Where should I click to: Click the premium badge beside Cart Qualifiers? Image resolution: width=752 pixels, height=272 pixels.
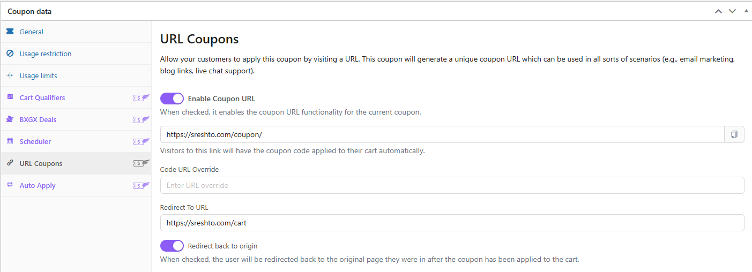coord(141,97)
